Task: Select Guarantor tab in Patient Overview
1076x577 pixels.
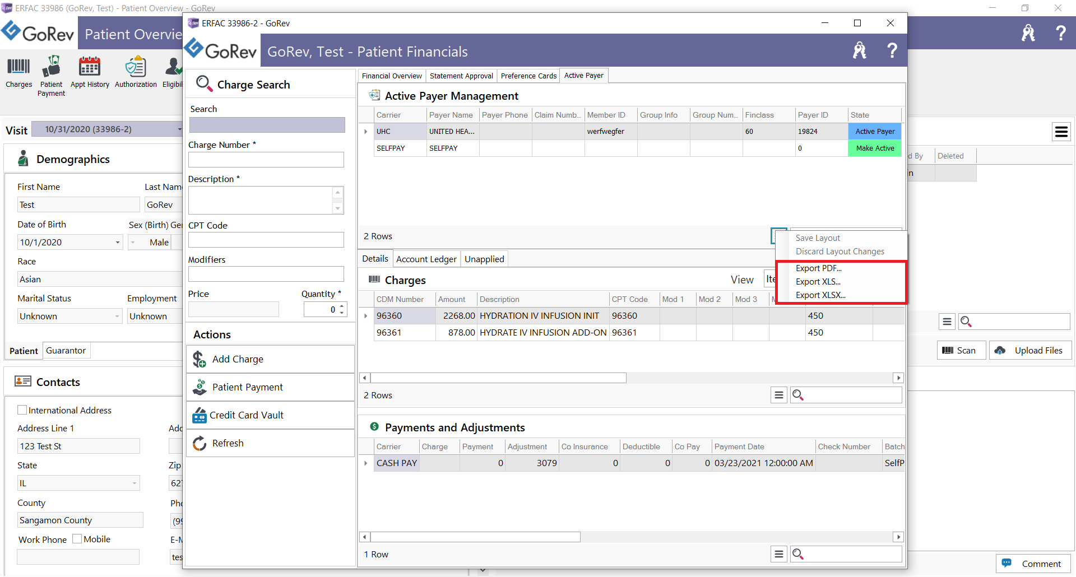Action: click(66, 350)
